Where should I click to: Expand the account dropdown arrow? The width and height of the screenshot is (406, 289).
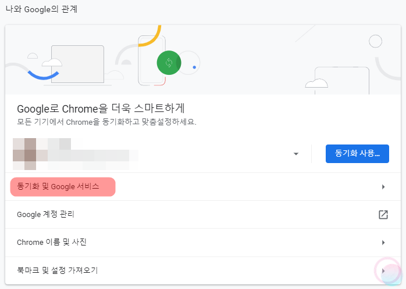click(296, 154)
